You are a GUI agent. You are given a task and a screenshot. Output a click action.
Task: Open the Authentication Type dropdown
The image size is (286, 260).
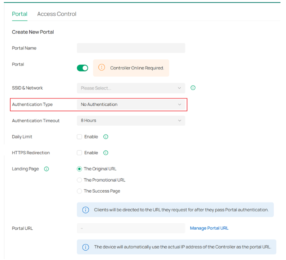click(x=131, y=104)
